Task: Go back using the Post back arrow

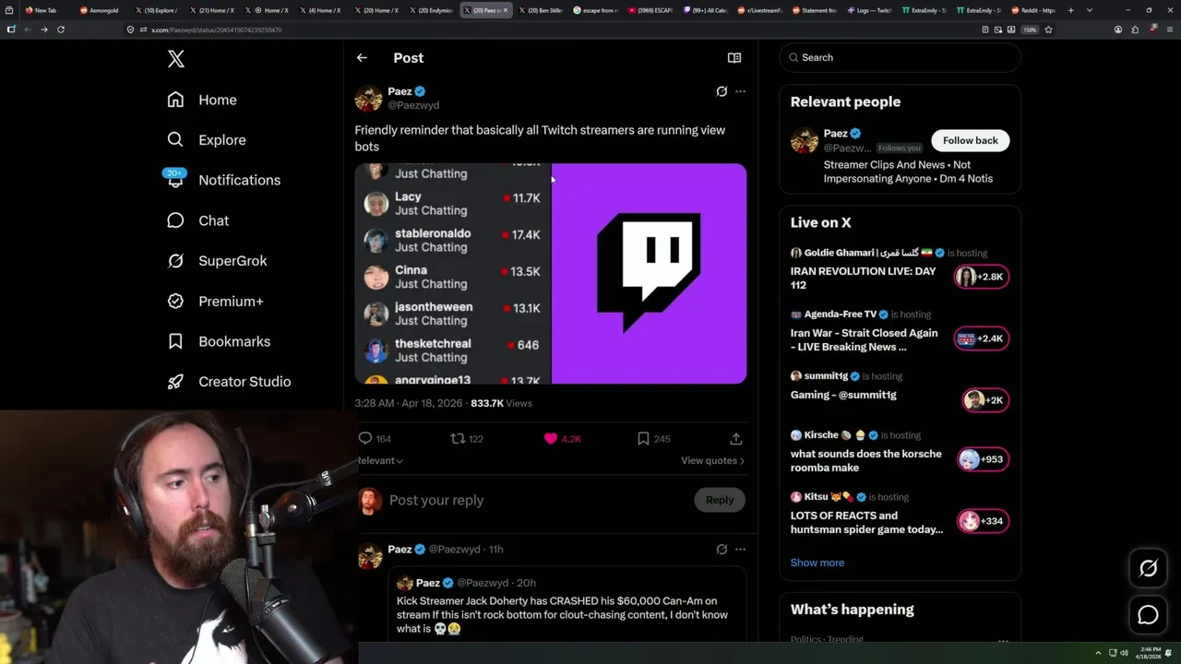Action: pos(362,57)
